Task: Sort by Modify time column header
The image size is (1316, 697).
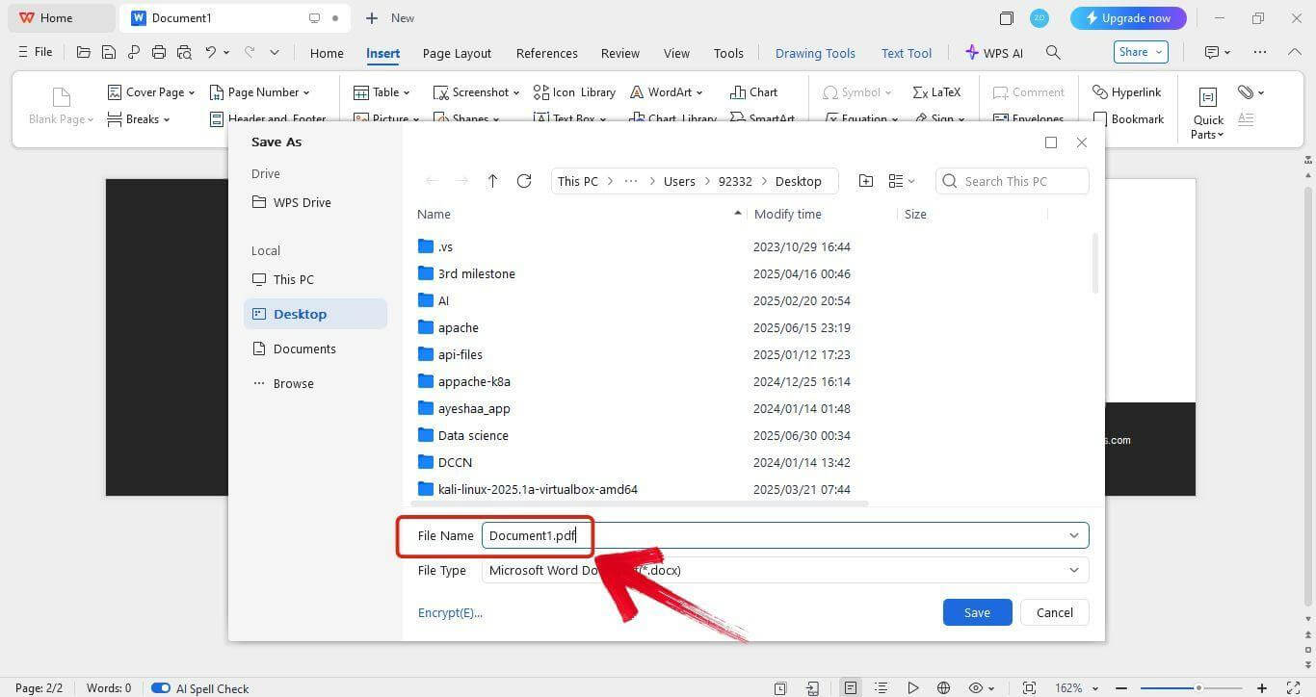Action: [x=788, y=214]
